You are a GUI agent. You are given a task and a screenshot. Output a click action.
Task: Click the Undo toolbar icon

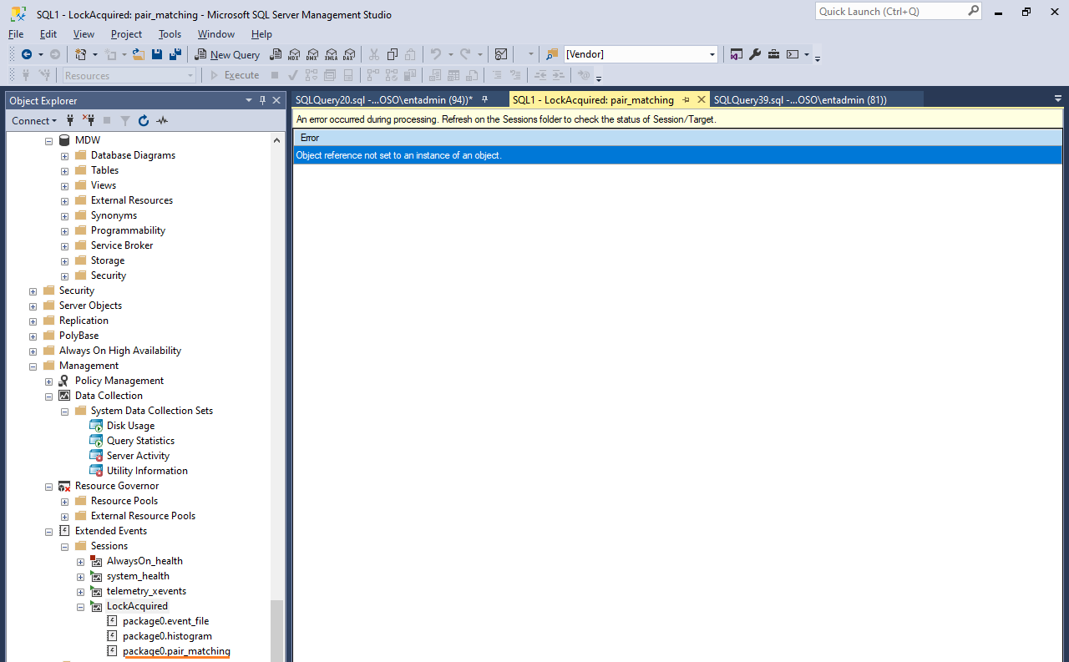pos(435,54)
